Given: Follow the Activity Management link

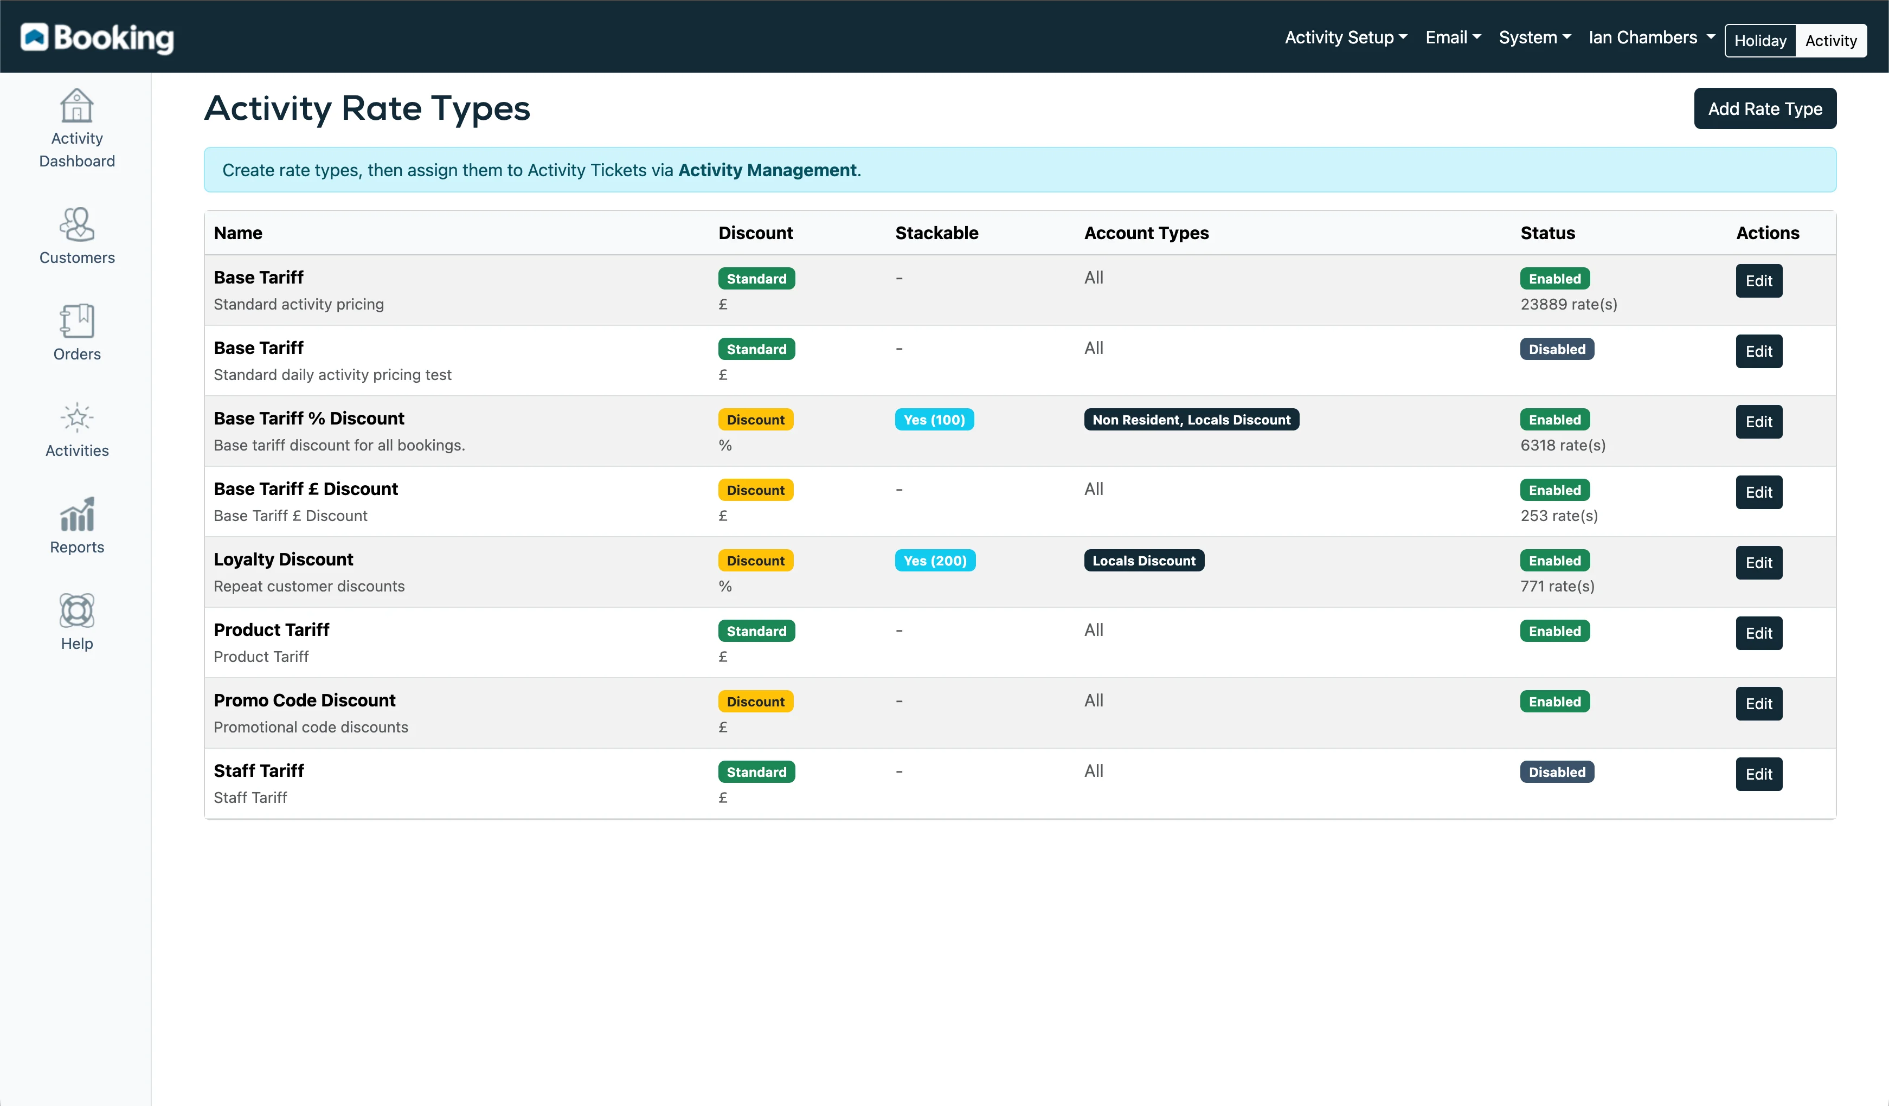Looking at the screenshot, I should coord(767,170).
